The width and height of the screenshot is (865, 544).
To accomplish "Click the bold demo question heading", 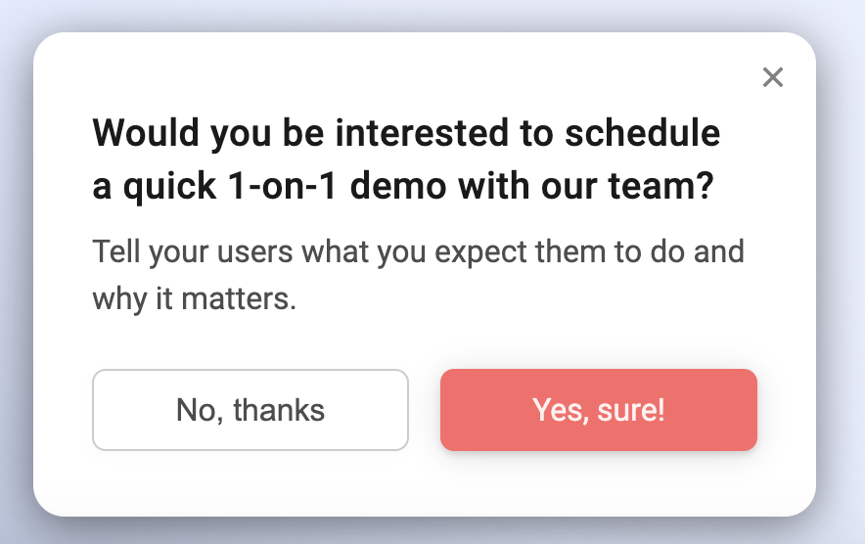I will 405,159.
